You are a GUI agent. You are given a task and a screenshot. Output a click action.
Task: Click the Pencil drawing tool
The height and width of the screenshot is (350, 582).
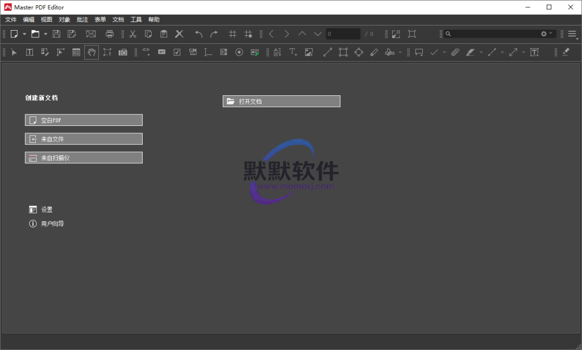[x=374, y=52]
